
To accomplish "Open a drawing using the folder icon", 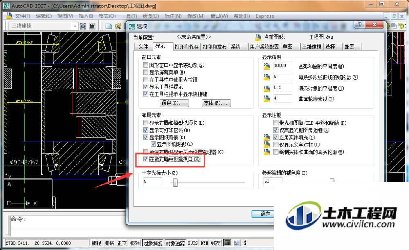I will pyautogui.click(x=118, y=26).
